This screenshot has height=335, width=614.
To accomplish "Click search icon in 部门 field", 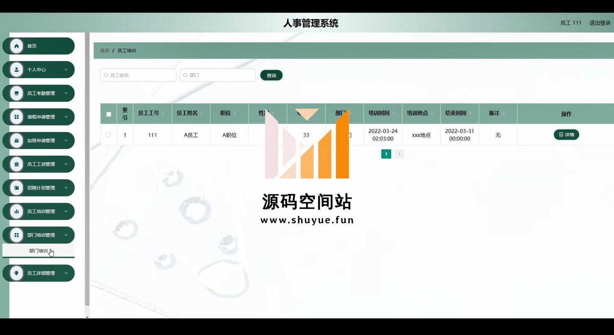I will click(185, 76).
